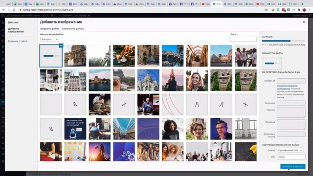Screen dimensions: 313x176
Task: Reload the page with the refresh icon
Action: tap(14, 10)
